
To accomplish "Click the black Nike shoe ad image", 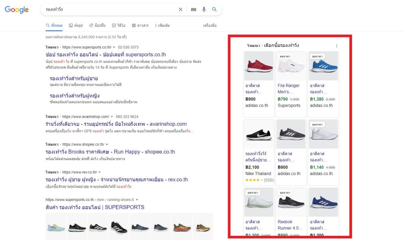I will coord(259,134).
